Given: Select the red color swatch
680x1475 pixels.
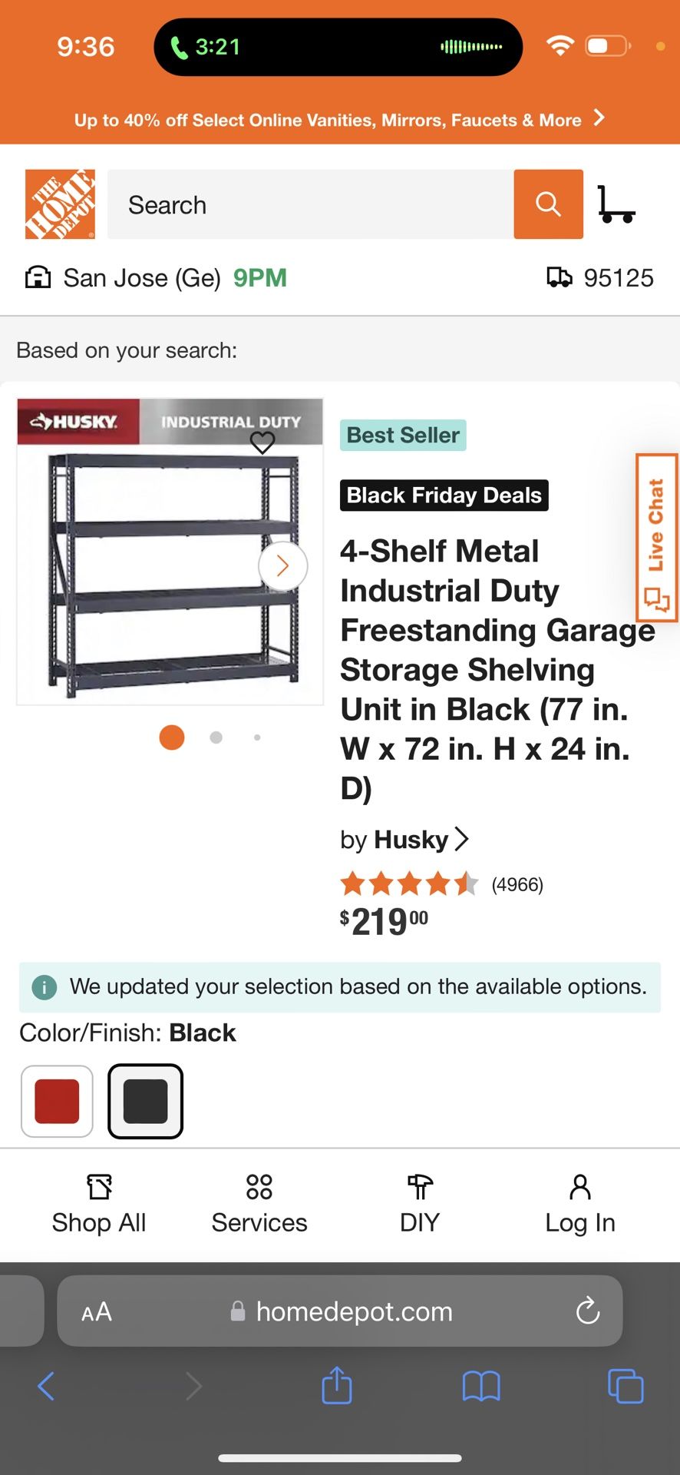Looking at the screenshot, I should click(x=57, y=1101).
